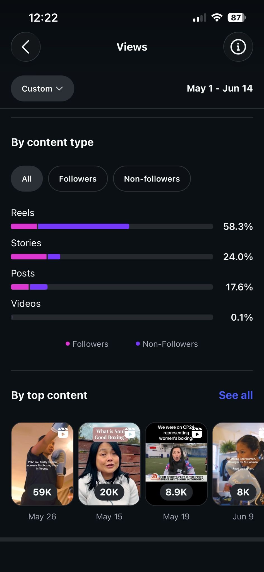This screenshot has height=572, width=264.
Task: Open the 8K views Jun 9 reel
Action: (x=238, y=464)
